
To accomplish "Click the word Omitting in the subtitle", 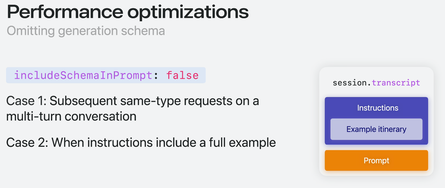I will [31, 31].
